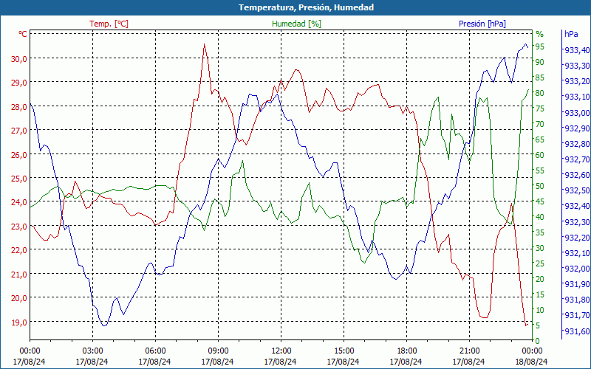
Task: Click the 933,10 pressure tick label
Action: click(577, 97)
